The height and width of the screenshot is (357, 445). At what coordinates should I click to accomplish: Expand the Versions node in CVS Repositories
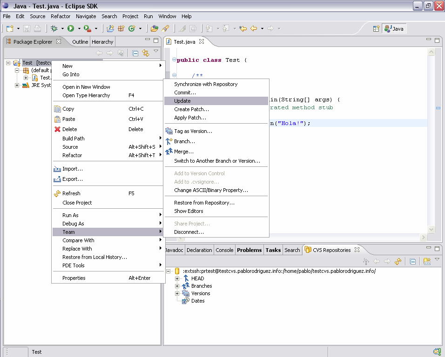(177, 293)
